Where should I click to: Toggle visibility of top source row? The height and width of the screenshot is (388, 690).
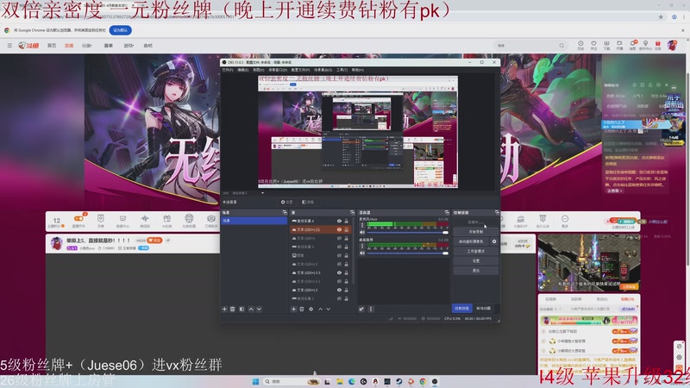pyautogui.click(x=339, y=221)
